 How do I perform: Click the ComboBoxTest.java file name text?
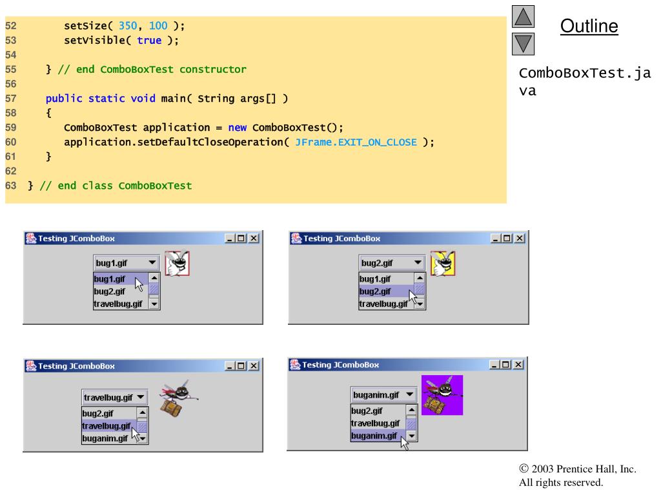[x=585, y=82]
